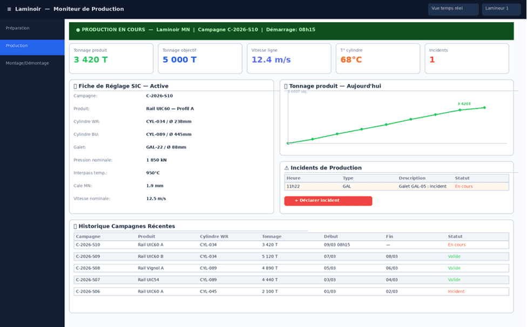This screenshot has height=327, width=527.
Task: Click CYL-089 / Ø 445mm value
Action: point(168,134)
